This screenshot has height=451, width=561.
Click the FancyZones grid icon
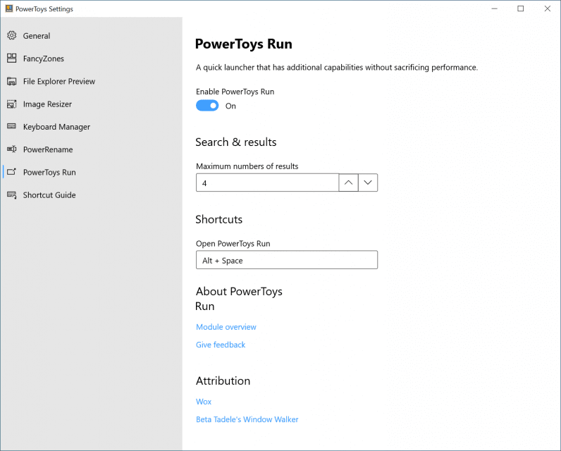11,58
